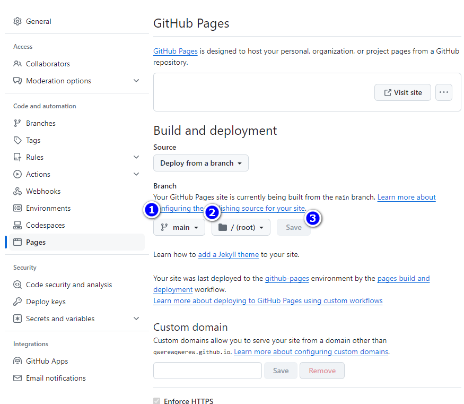The height and width of the screenshot is (404, 464).
Task: Click the Email notifications envelope icon
Action: 17,378
